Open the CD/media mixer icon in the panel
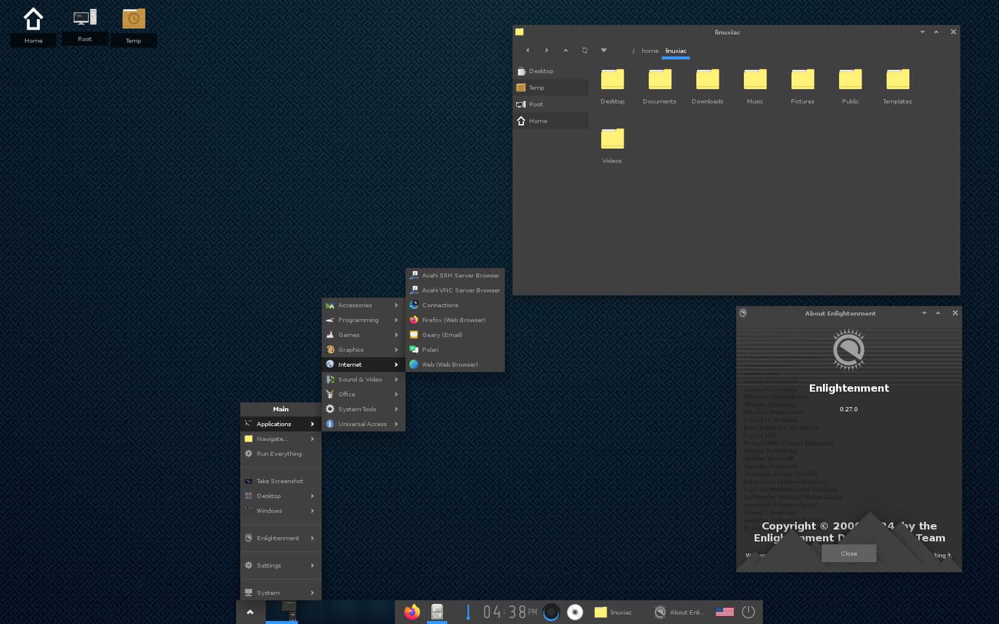This screenshot has width=999, height=624. [575, 612]
